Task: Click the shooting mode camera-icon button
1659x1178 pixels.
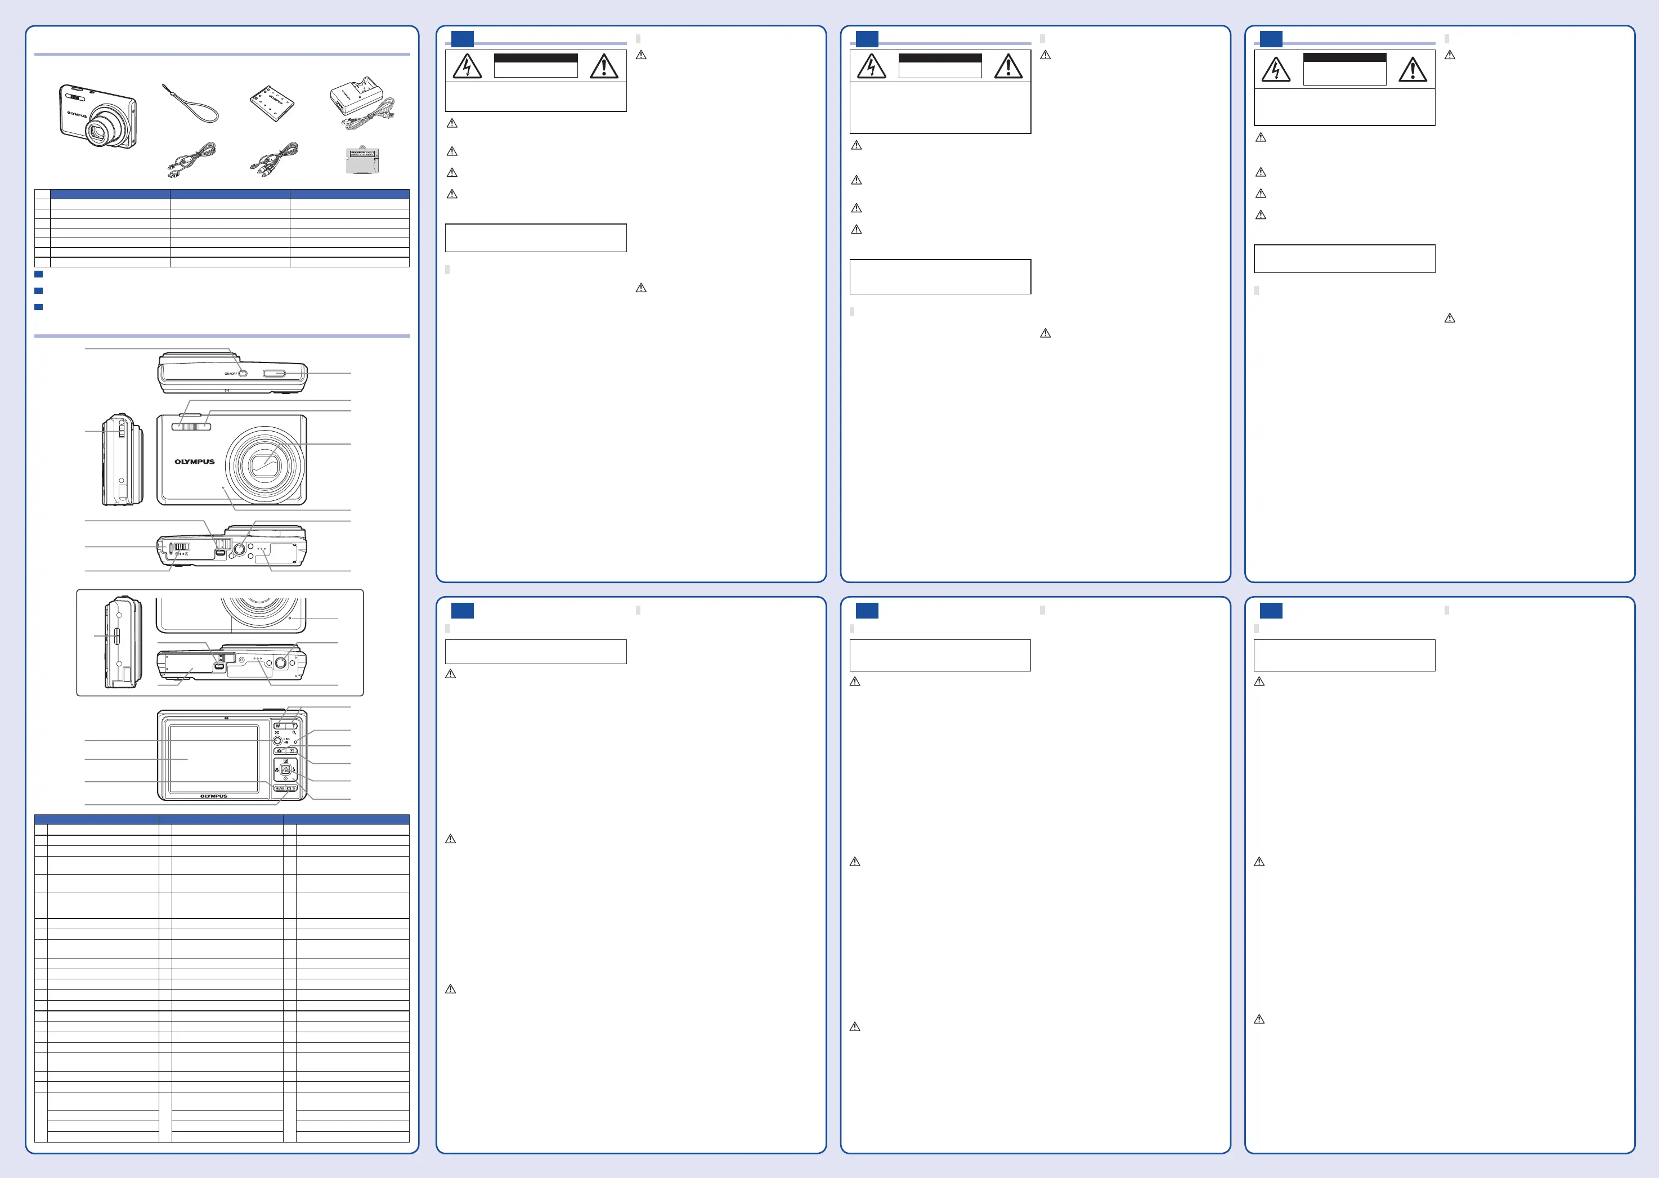Action: tap(279, 751)
